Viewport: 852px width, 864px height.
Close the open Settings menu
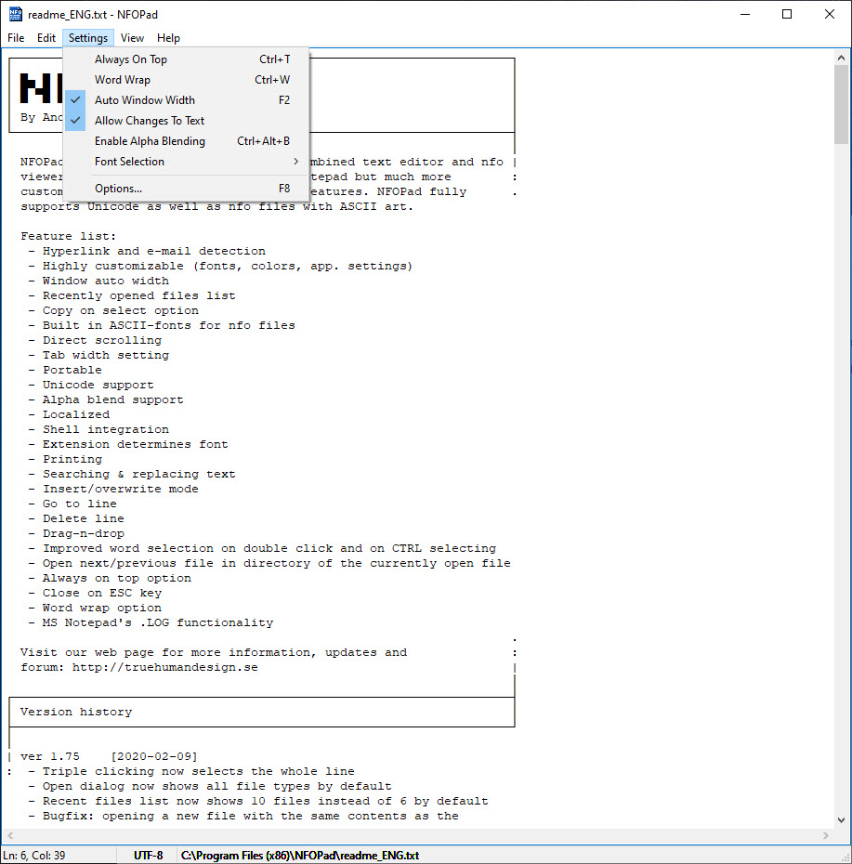88,38
